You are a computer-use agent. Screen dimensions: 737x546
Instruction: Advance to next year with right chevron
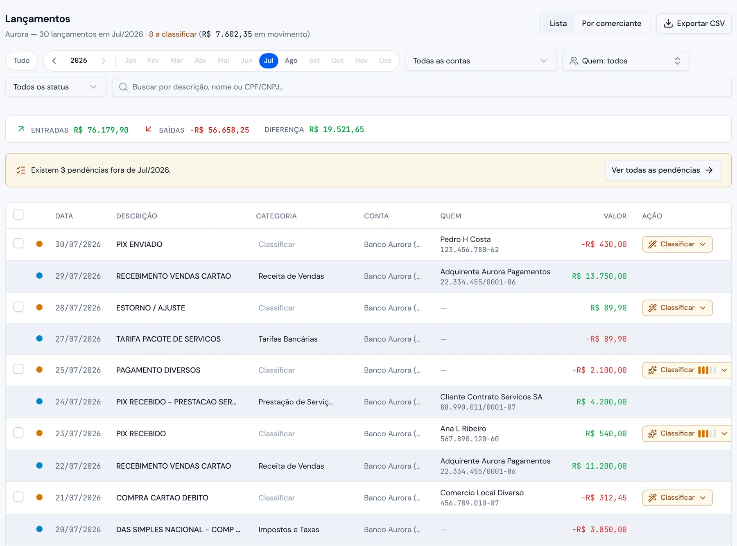(104, 61)
